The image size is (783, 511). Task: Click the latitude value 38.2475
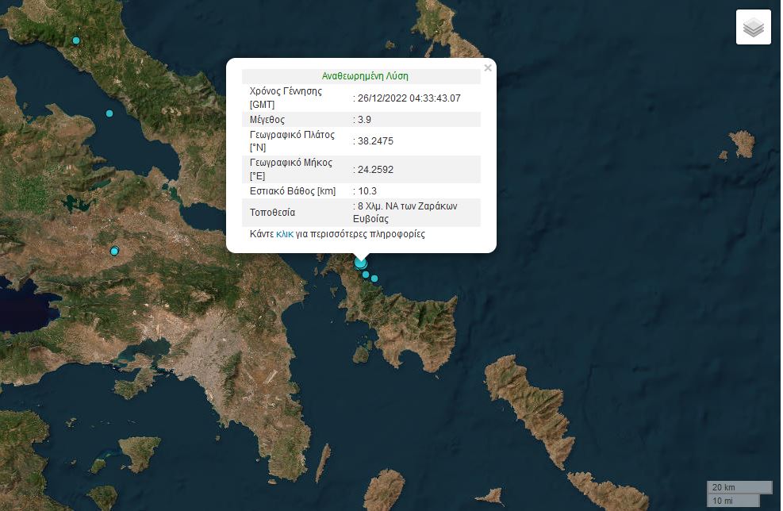tap(375, 141)
